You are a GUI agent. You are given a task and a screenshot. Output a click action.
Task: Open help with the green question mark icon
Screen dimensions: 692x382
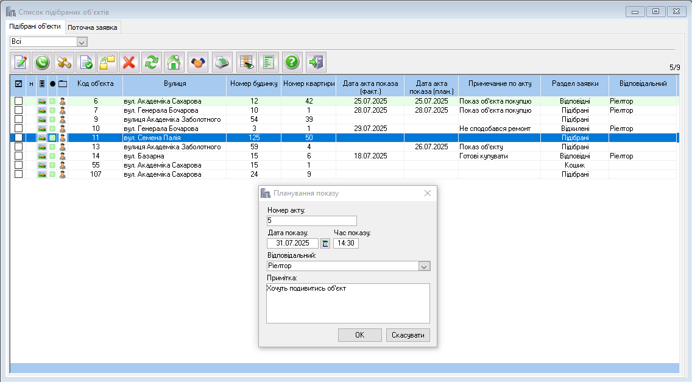pos(292,62)
